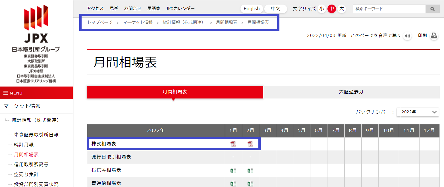The height and width of the screenshot is (187, 444).
Task: Open the February 株式相場表 PDF
Action: [250, 144]
